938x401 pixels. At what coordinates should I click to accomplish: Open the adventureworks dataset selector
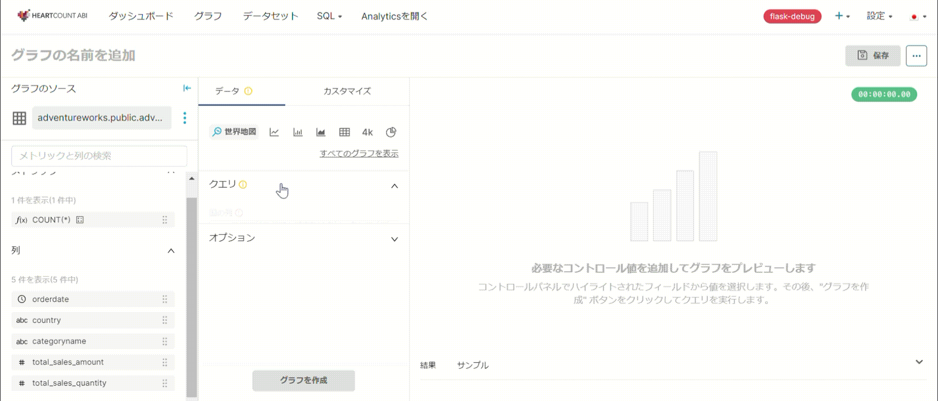point(102,118)
